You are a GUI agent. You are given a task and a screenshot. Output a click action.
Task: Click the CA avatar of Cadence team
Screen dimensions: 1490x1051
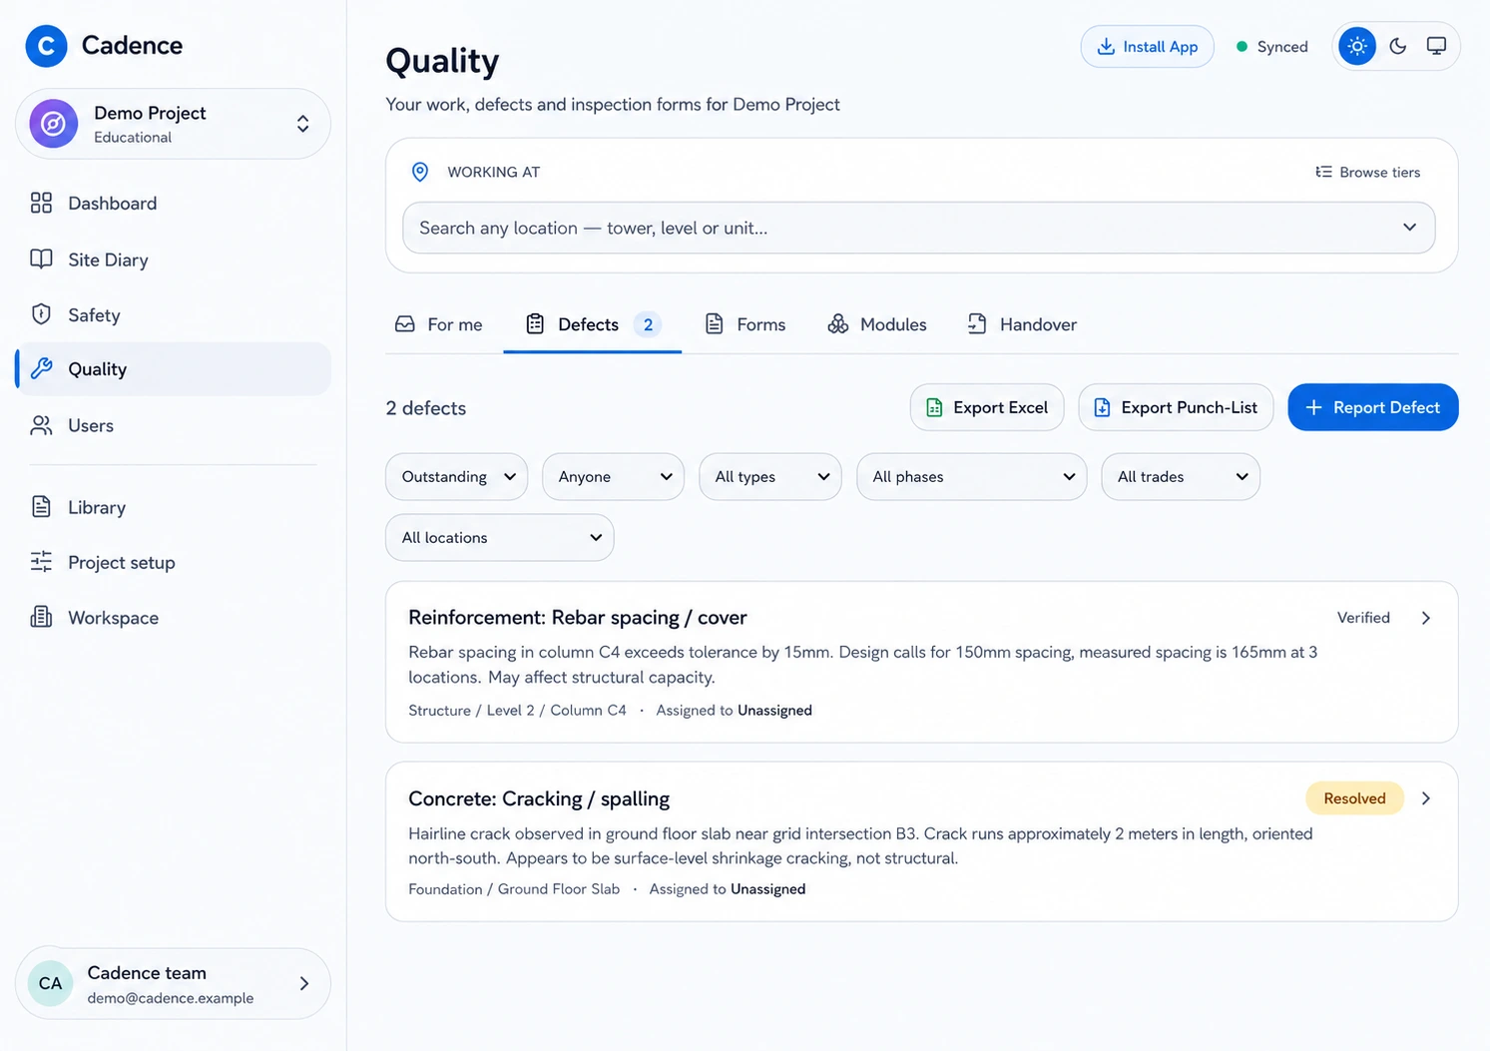tap(50, 983)
